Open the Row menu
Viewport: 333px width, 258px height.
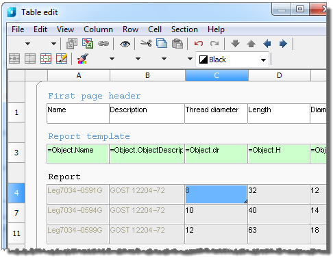[130, 29]
